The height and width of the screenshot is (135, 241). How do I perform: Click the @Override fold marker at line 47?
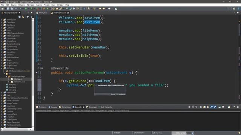click(42, 68)
